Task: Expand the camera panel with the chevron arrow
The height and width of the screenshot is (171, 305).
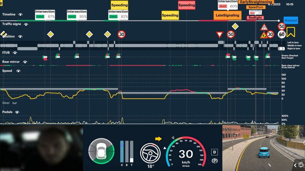Action: [295, 165]
